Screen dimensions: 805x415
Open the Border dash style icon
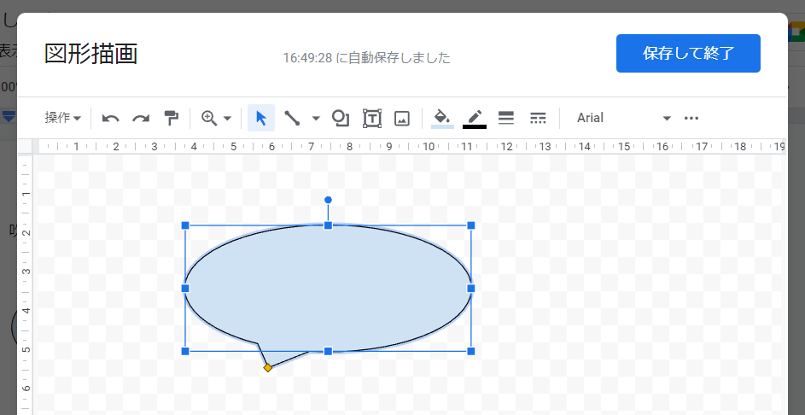pos(538,118)
